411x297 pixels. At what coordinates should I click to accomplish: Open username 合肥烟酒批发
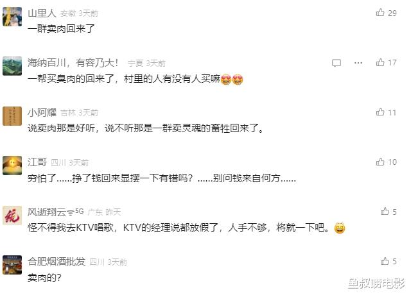[57, 261]
